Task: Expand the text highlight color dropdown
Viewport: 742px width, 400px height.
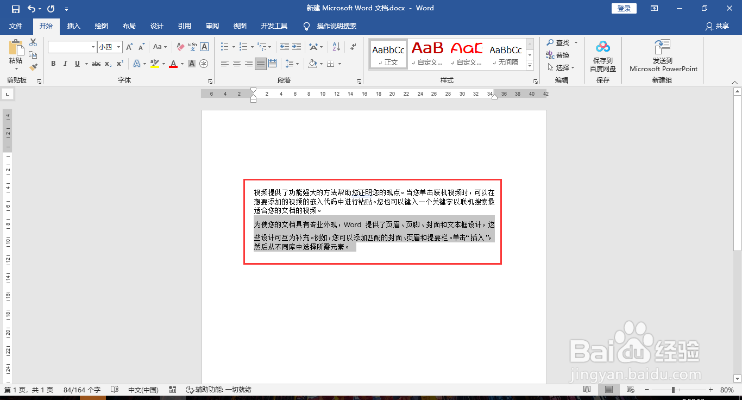Action: tap(164, 64)
